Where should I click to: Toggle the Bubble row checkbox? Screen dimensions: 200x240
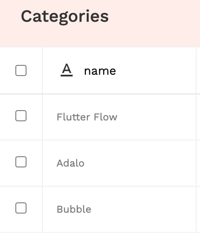[x=21, y=208]
